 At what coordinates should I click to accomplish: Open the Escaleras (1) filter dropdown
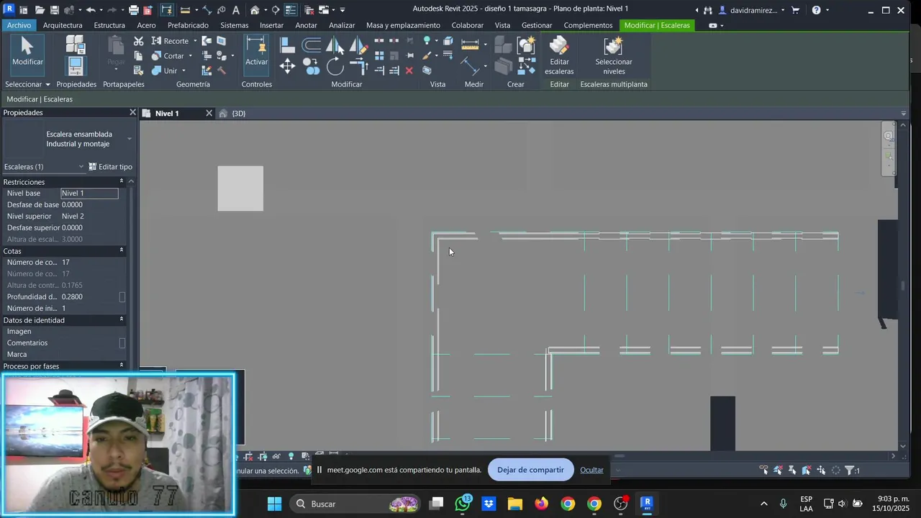click(81, 167)
